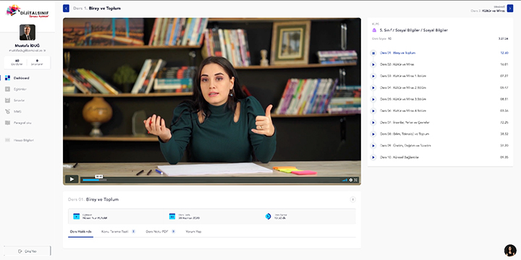Click the Sınavlar sidebar icon
521x260 pixels.
[7, 100]
